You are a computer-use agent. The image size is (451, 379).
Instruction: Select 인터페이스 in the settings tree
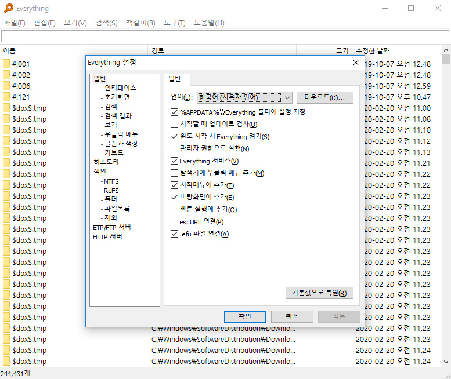point(120,88)
